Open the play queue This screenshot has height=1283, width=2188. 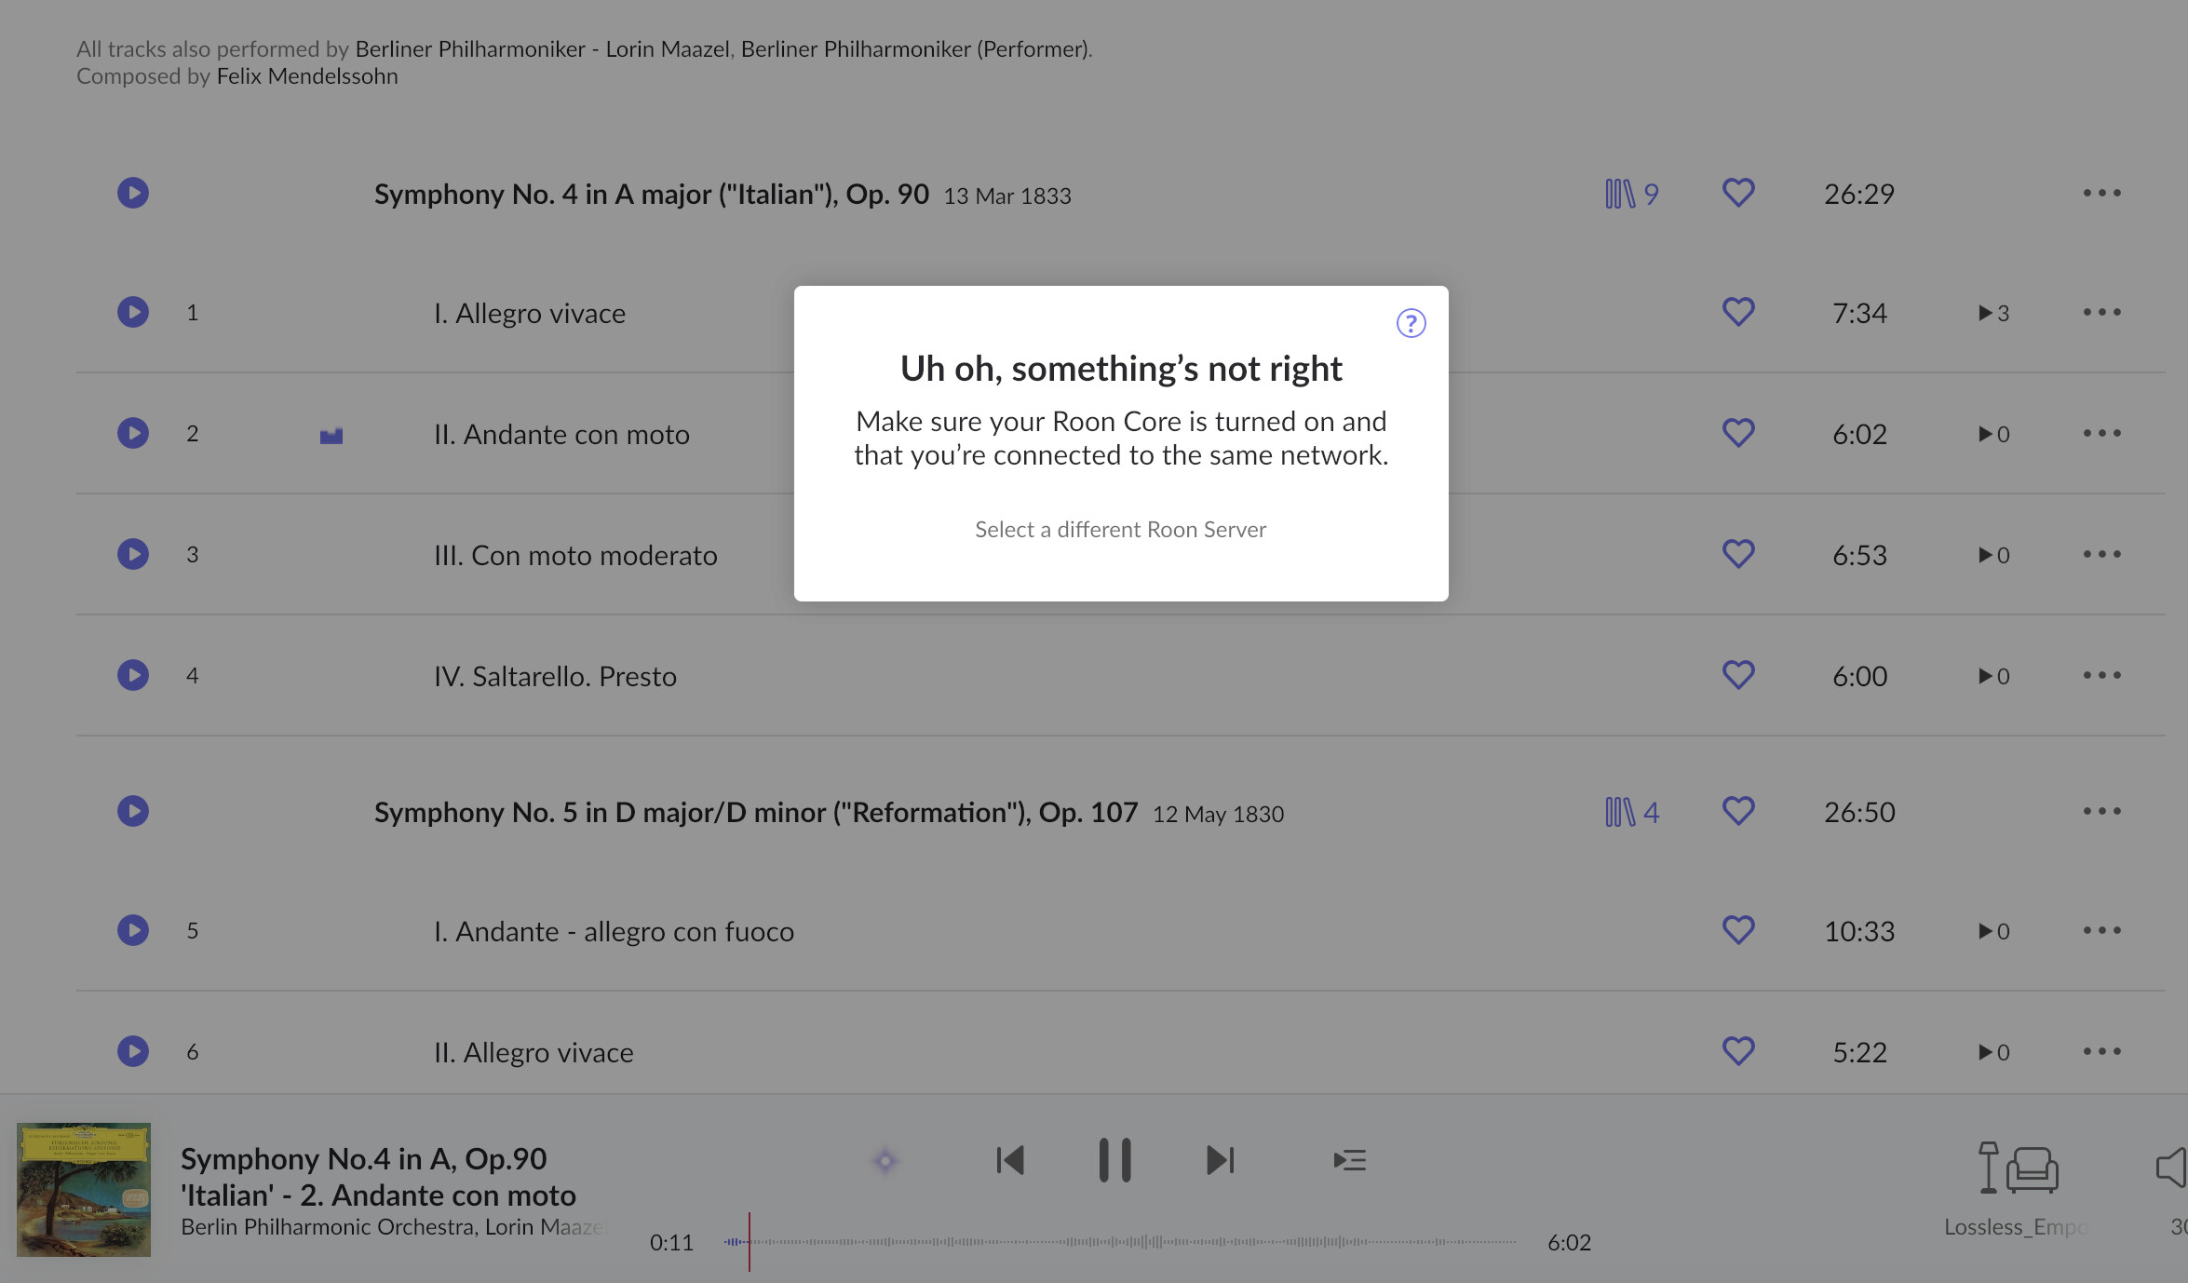[1349, 1160]
